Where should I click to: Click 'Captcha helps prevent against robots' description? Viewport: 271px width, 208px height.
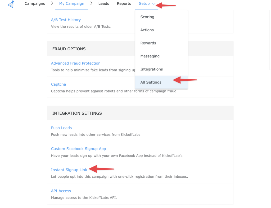114,91
